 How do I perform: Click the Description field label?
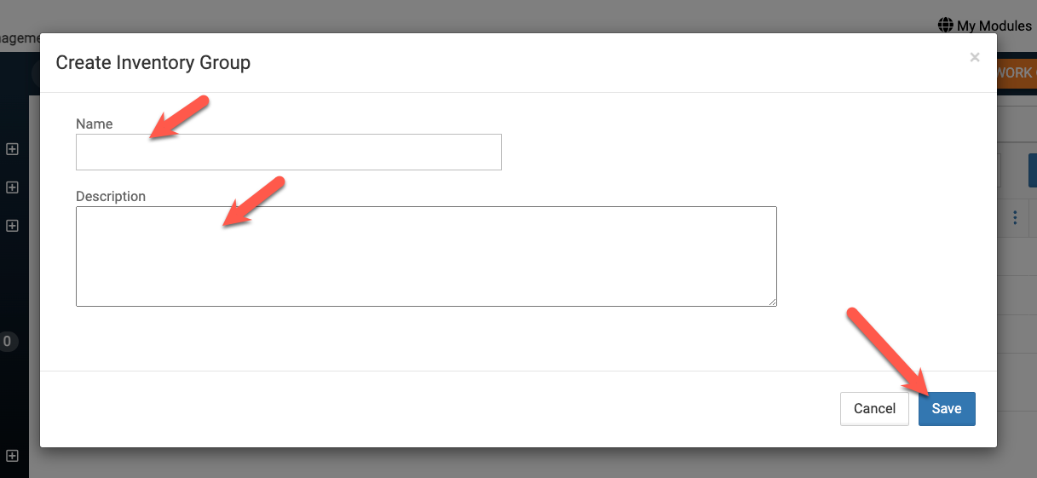tap(111, 196)
